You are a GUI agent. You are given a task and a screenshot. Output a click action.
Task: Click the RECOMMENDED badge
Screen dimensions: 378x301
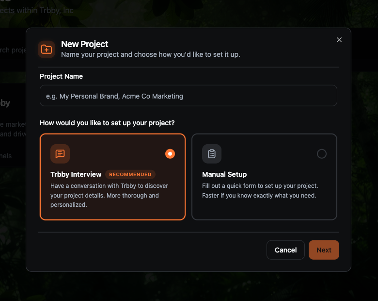[130, 174]
